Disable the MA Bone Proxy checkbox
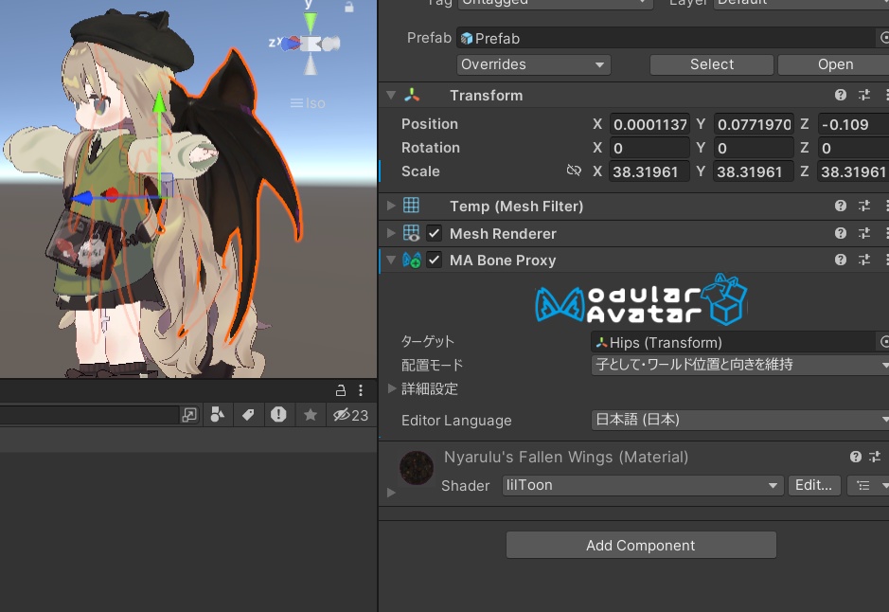 [434, 260]
